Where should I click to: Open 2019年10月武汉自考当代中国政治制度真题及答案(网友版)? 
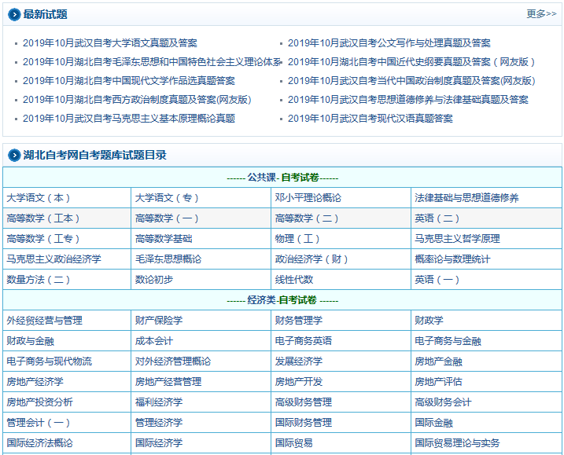(x=411, y=80)
